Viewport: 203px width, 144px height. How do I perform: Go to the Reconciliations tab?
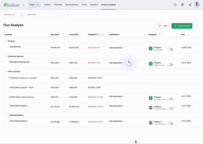tap(72, 5)
